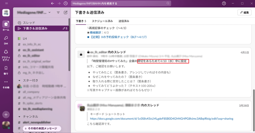This screenshot has width=255, height=133.
Task: Click the avatar on the 3月28日 draft
Action: [81, 107]
